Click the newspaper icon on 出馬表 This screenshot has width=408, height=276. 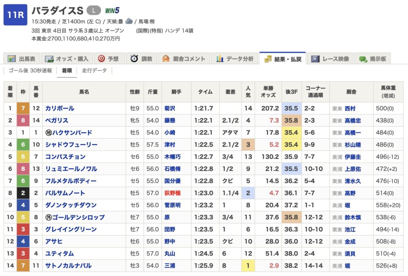click(x=12, y=59)
